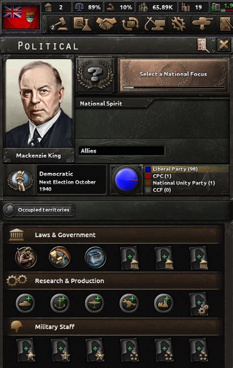Open the political decisions gavel icon
Image resolution: width=233 pixels, height=368 pixels.
[x=59, y=24]
